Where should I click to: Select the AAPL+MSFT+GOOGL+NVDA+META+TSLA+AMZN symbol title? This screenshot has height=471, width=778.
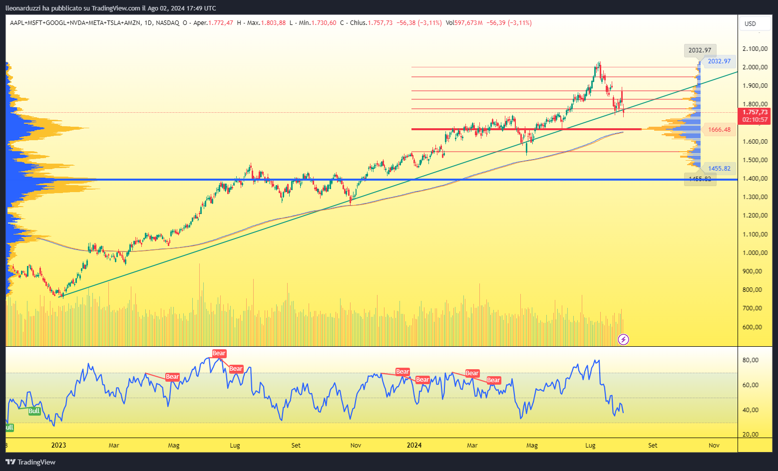click(75, 23)
